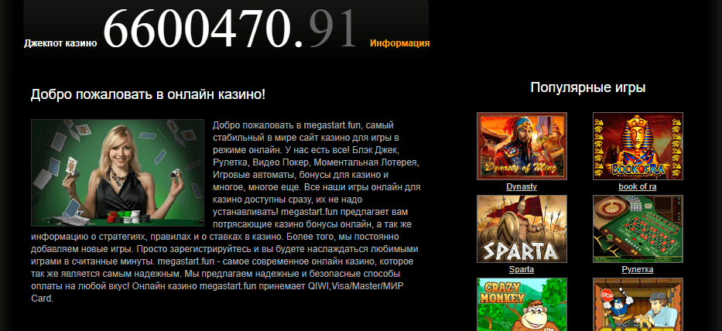
Task: Click the Популярные игры heading
Action: 588,87
